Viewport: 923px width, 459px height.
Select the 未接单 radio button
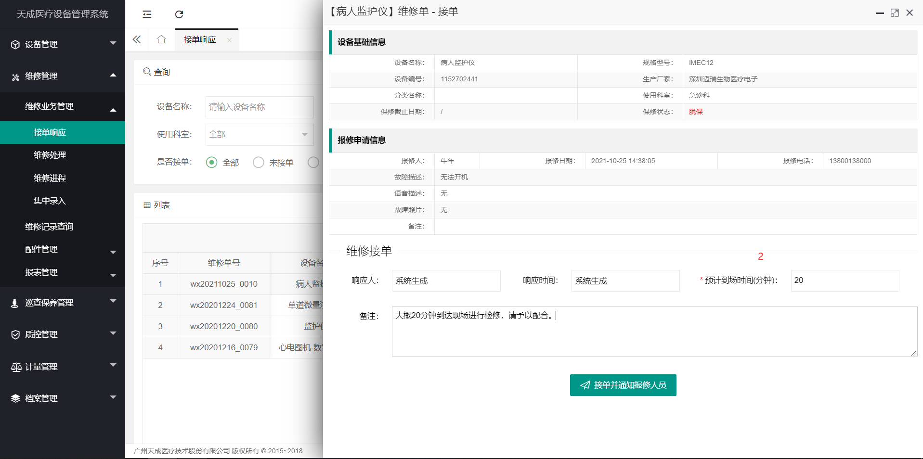pos(259,163)
